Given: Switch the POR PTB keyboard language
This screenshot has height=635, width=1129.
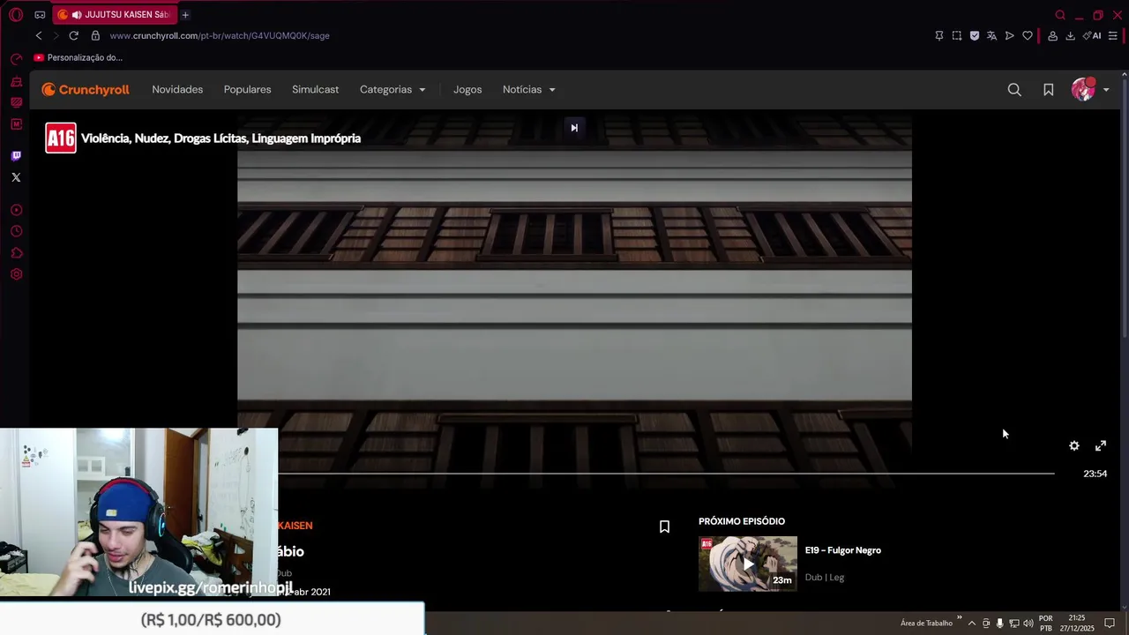Looking at the screenshot, I should coord(1046,623).
